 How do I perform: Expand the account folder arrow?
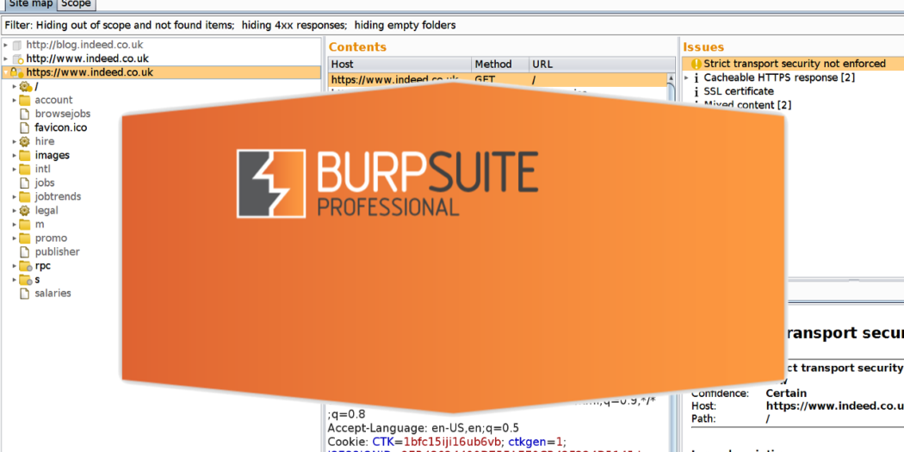(15, 101)
